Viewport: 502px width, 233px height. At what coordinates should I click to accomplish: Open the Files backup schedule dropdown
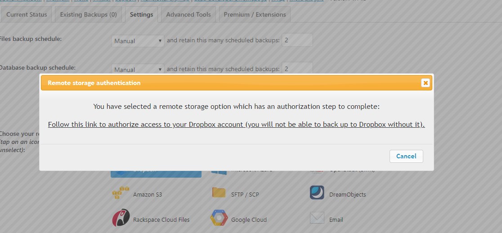[x=138, y=41]
